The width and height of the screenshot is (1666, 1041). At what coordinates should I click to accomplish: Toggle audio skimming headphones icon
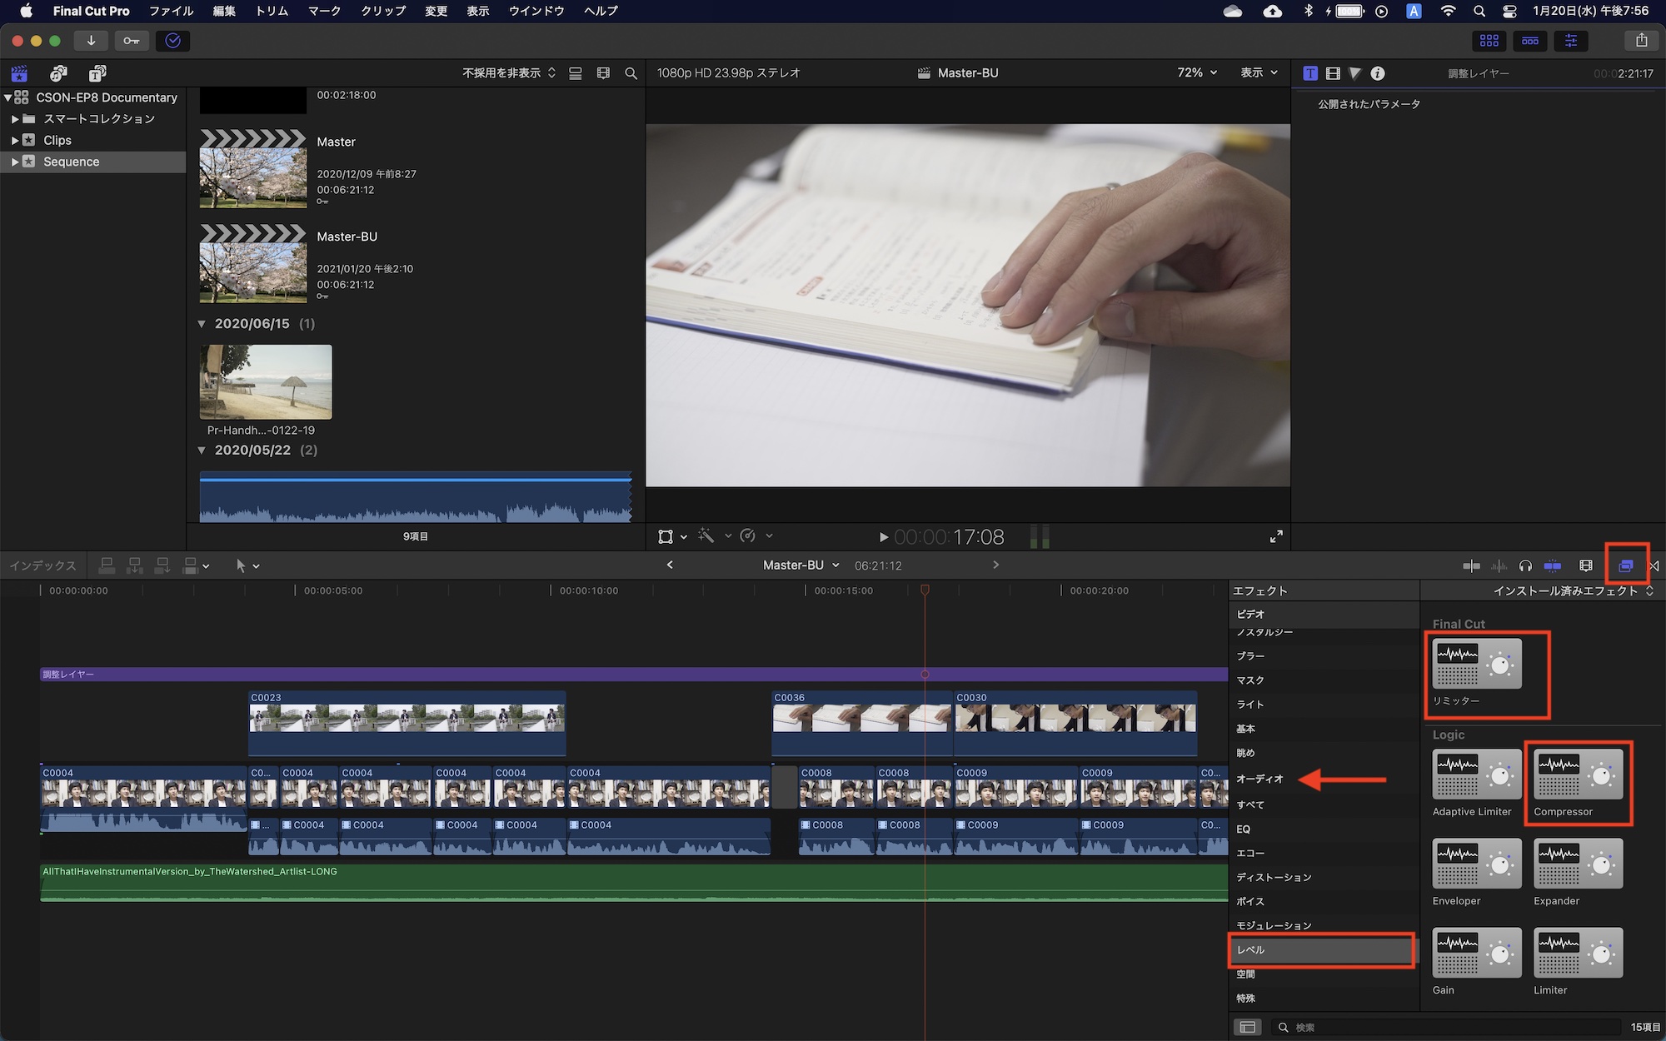[x=1525, y=565]
